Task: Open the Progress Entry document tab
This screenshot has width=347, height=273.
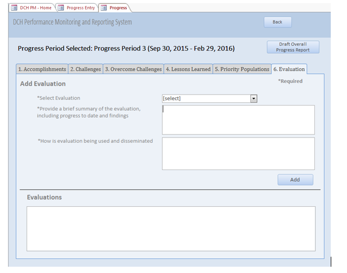Action: (x=80, y=8)
